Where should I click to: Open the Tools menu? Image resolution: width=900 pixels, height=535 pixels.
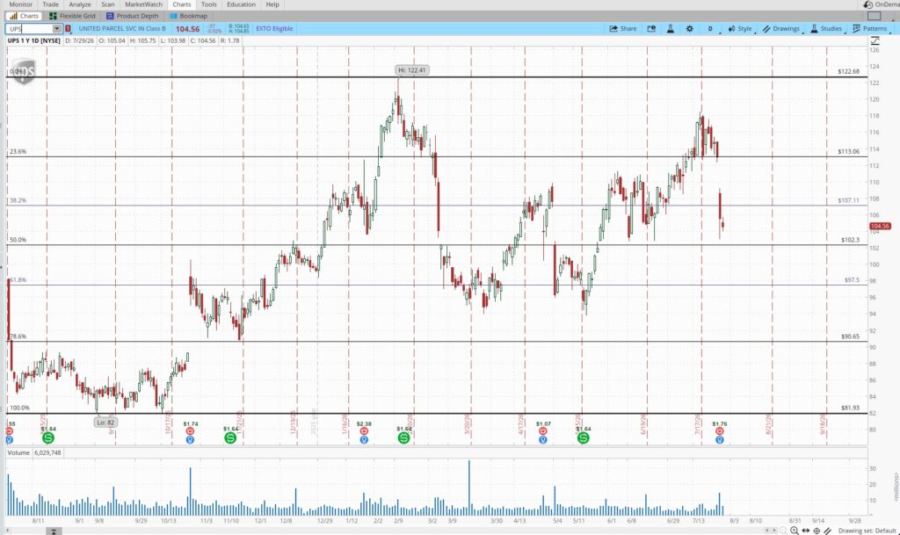209,4
